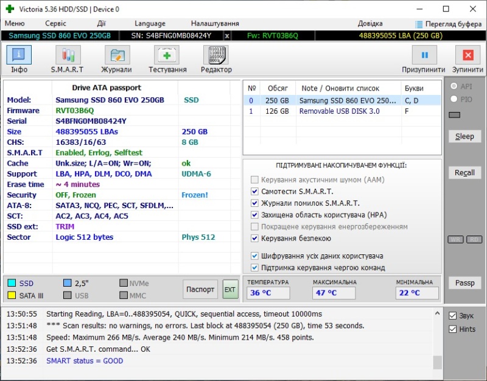
Task: Toggle the Журнали помилок S.M.A.R.T. checkbox
Action: 254,203
